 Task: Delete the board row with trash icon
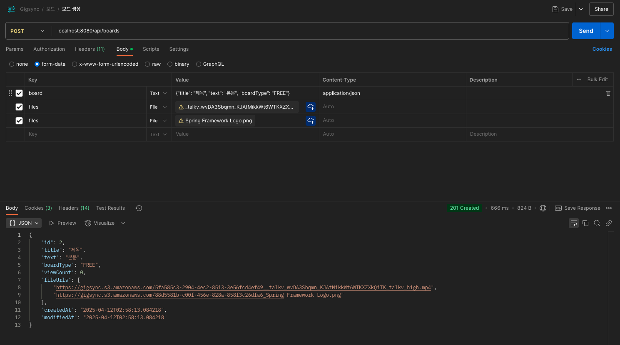608,93
